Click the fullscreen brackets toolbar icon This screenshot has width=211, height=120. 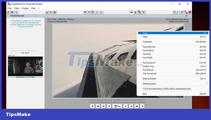[x=101, y=12]
